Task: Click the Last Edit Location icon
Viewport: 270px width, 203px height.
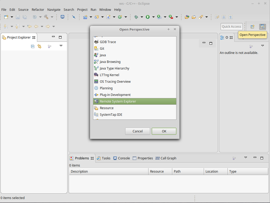Action: click(x=29, y=26)
